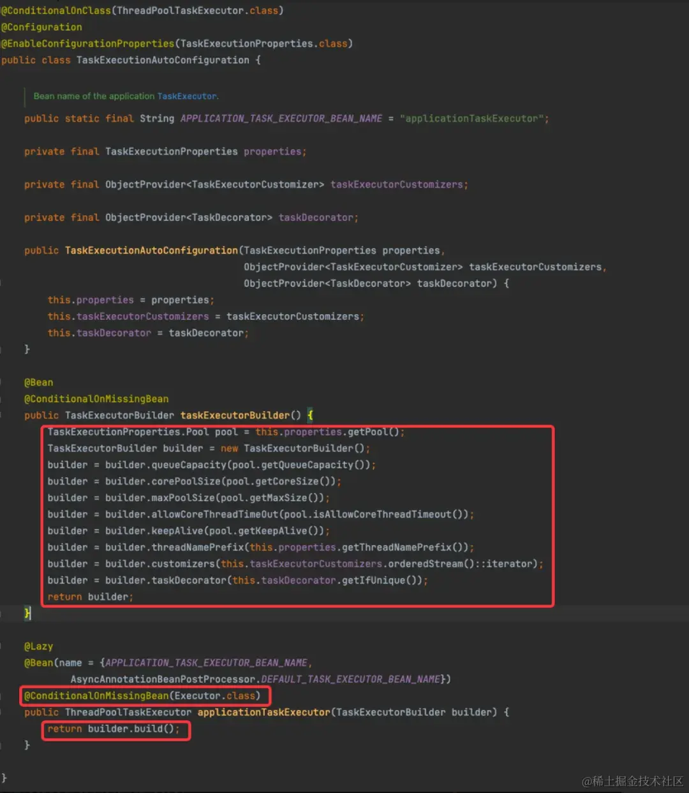Click the 'new TaskExecutorBuilder();' line
Screen dimensions: 689x793
pos(209,449)
